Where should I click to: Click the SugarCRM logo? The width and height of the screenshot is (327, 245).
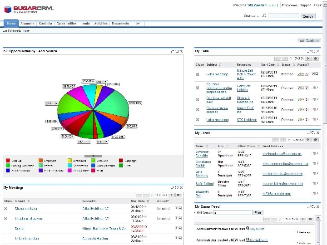coord(29,9)
